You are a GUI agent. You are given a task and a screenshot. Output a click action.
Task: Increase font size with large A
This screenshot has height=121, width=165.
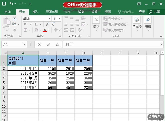pyautogui.click(x=47, y=24)
